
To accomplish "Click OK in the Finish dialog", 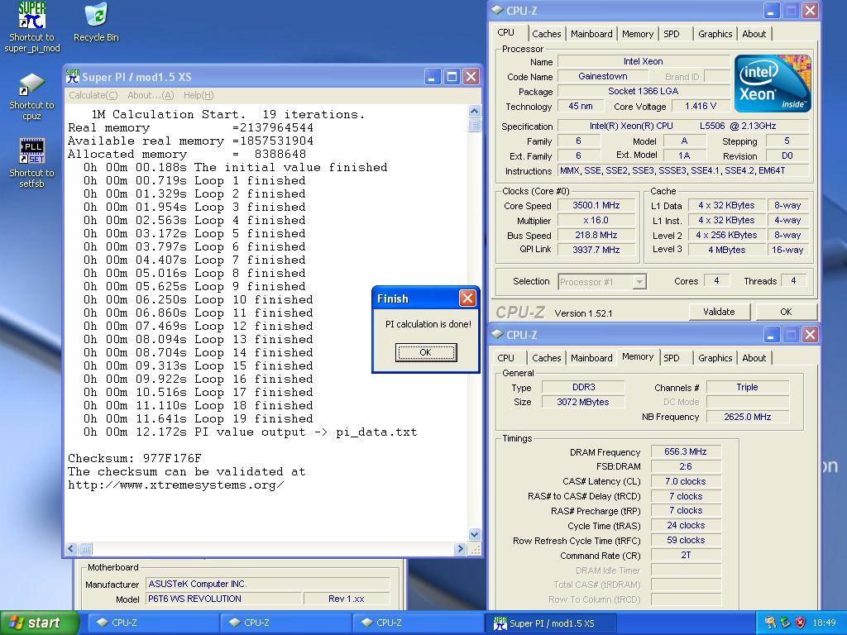I will [426, 352].
